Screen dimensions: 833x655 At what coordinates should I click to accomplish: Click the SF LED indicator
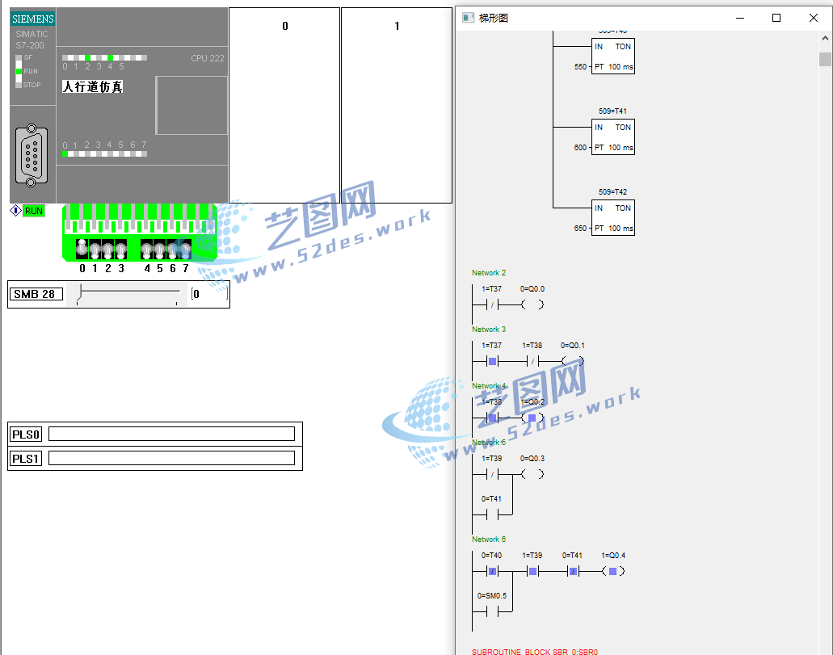coord(19,57)
